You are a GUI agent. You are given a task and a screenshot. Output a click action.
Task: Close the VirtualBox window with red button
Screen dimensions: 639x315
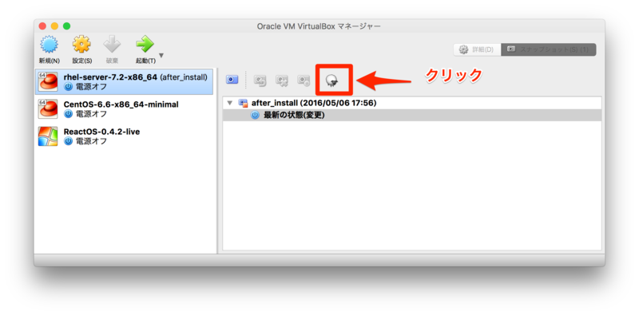(x=42, y=26)
